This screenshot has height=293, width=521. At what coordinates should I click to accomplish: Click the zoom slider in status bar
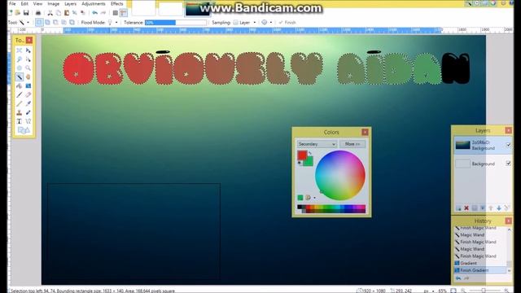(x=484, y=291)
